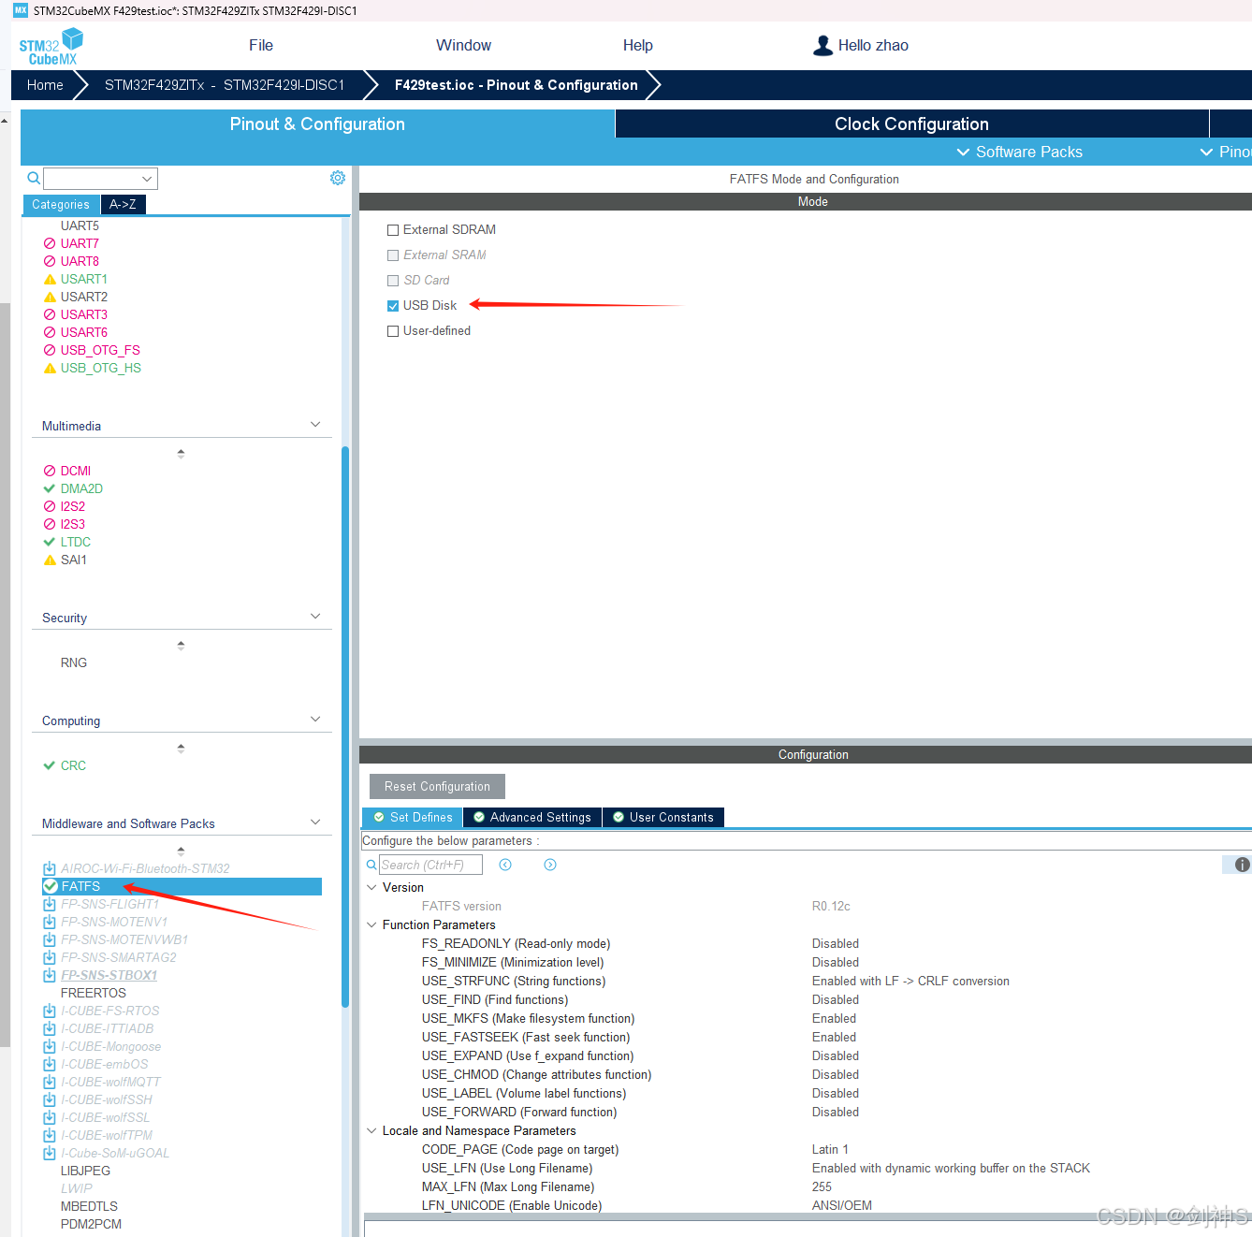Click the External SRAM checkbox
Viewport: 1252px width, 1237px height.
(393, 255)
